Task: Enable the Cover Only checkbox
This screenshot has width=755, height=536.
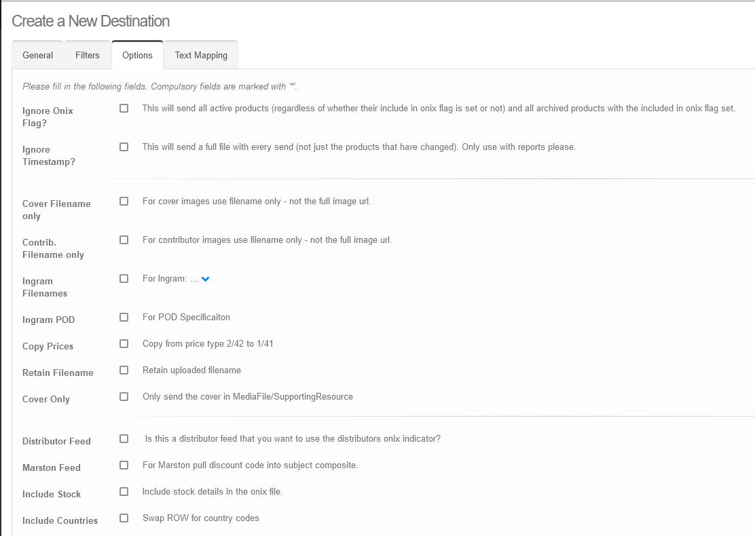Action: pyautogui.click(x=124, y=396)
